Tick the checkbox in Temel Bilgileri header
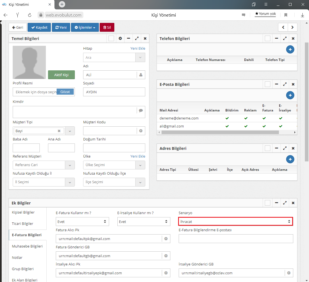This screenshot has height=282, width=309. [x=111, y=39]
